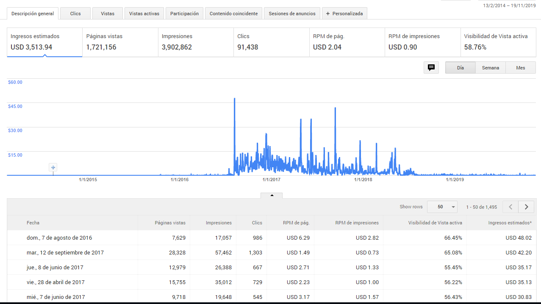The width and height of the screenshot is (541, 304).
Task: Sort by Visibilidad de Vista activa column
Action: pos(435,223)
